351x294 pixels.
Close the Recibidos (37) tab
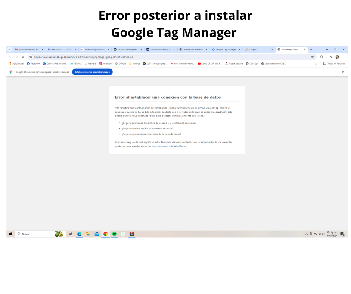click(x=75, y=50)
